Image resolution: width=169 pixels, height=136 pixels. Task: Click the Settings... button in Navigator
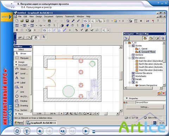click(145, 107)
